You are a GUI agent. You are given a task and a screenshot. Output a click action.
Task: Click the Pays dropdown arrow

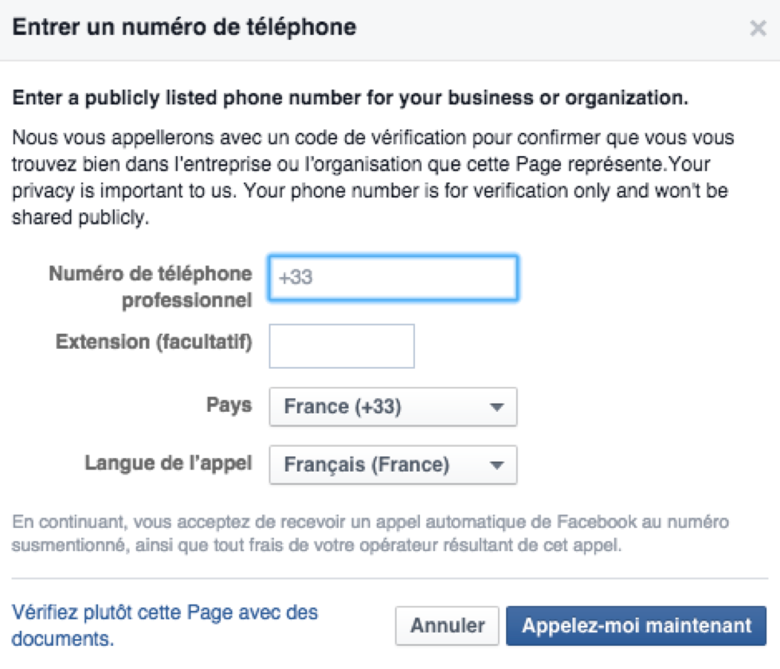500,406
